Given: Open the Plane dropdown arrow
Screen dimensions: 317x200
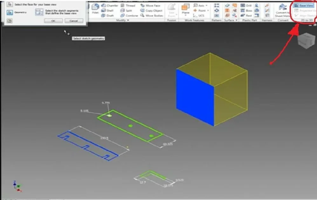Looking at the screenshot, I should click(x=185, y=15).
